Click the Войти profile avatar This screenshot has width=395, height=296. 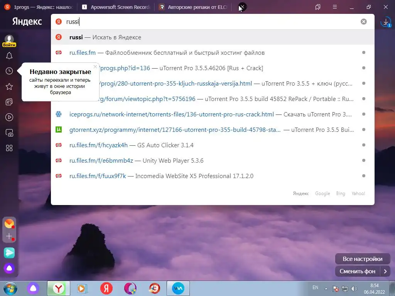[9, 41]
